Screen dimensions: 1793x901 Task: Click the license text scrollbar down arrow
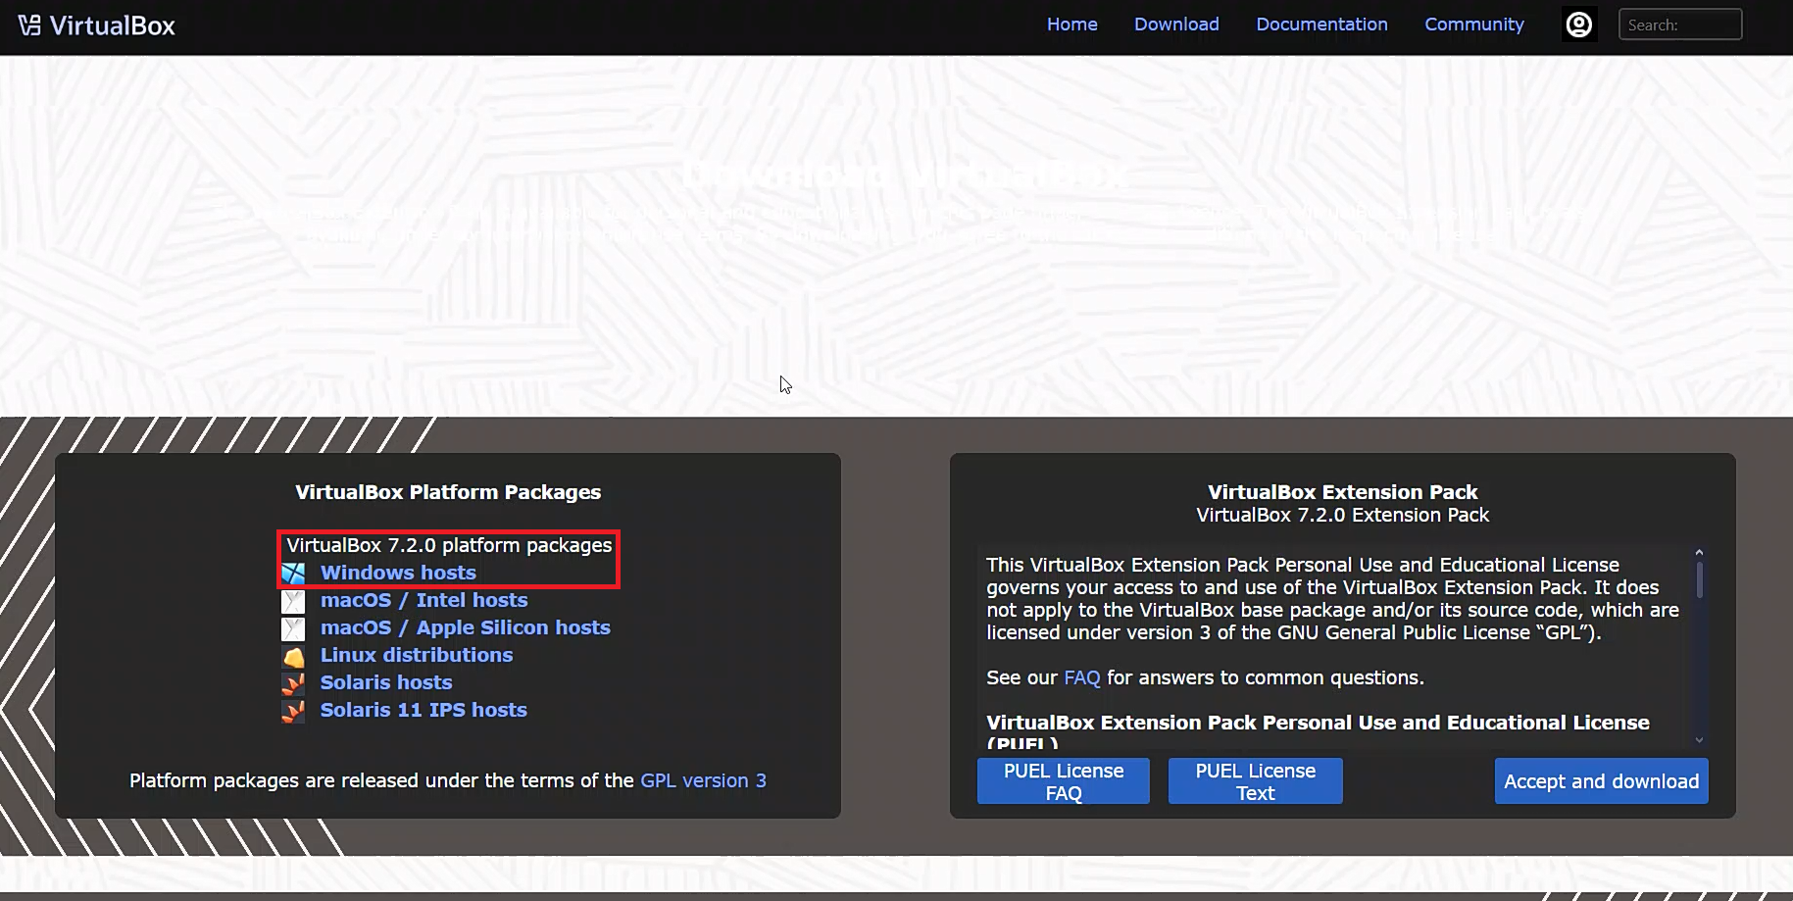pos(1699,740)
